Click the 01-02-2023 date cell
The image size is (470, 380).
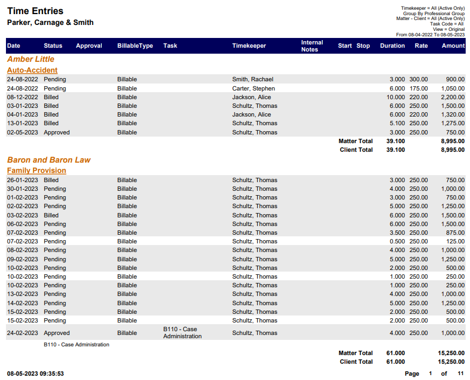coord(23,197)
